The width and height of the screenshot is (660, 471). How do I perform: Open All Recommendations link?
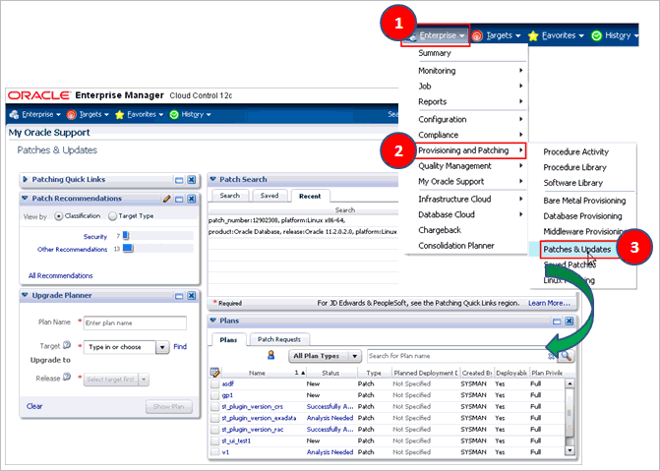(61, 275)
